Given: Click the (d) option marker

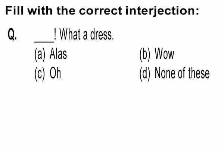Looking at the screenshot, I should (145, 74).
